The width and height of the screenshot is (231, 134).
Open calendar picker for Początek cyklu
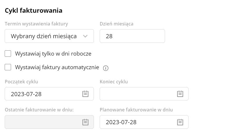pos(85,94)
